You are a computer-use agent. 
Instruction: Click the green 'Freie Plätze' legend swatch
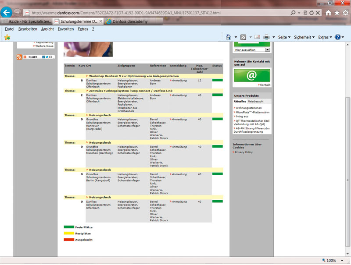click(x=69, y=227)
